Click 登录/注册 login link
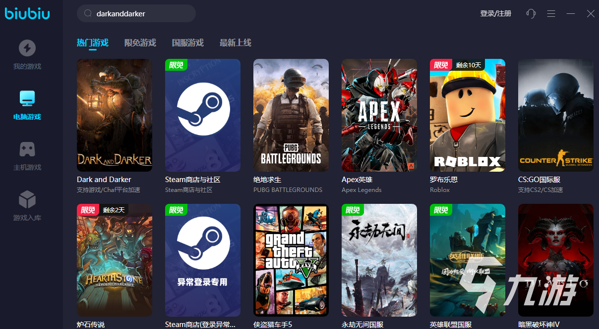The height and width of the screenshot is (329, 599). pyautogui.click(x=495, y=14)
